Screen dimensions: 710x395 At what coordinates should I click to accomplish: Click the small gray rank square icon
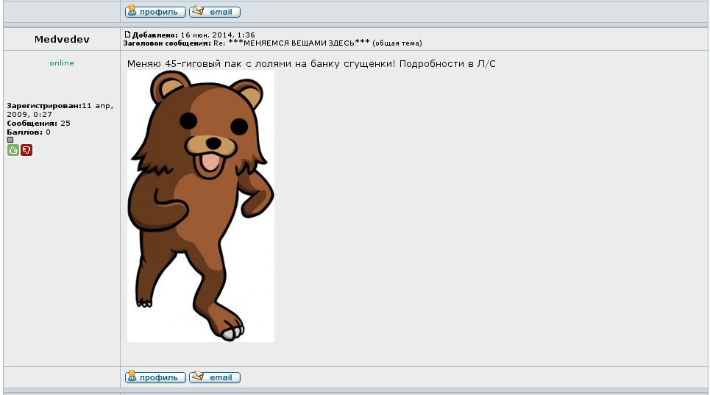tap(10, 140)
